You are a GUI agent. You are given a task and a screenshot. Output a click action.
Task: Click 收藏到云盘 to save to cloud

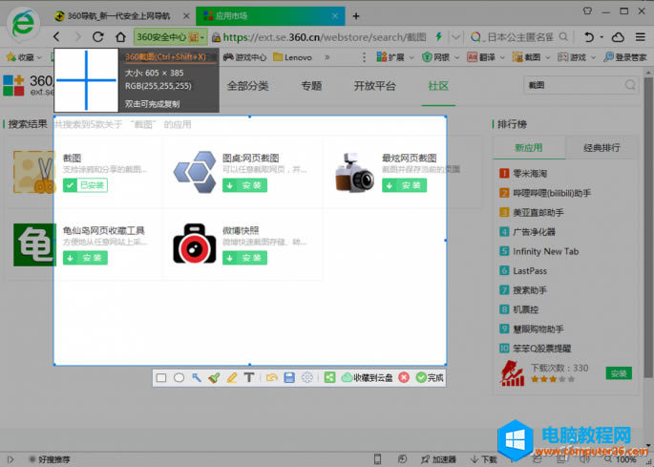366,378
